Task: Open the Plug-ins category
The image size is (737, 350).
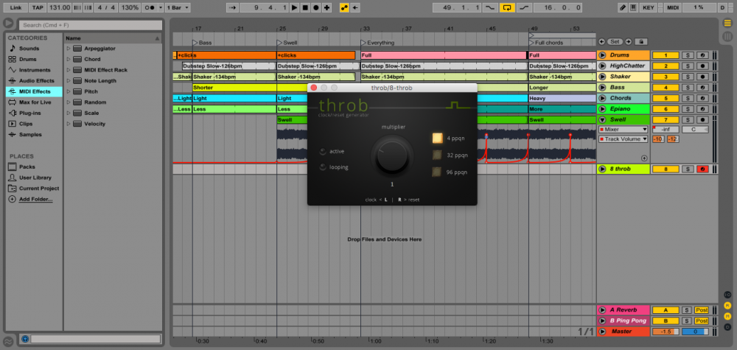Action: (30, 113)
